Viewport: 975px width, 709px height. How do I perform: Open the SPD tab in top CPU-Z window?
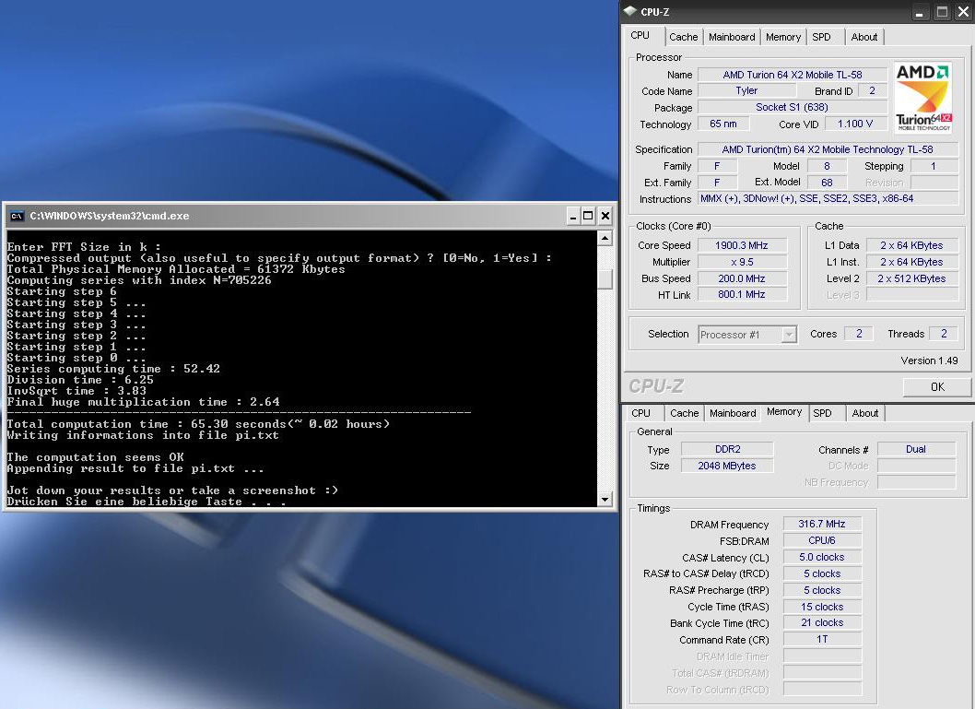pos(821,37)
